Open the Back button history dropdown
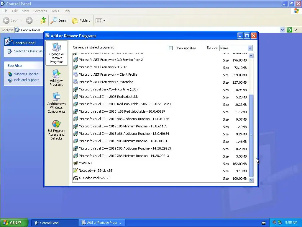 21,20
